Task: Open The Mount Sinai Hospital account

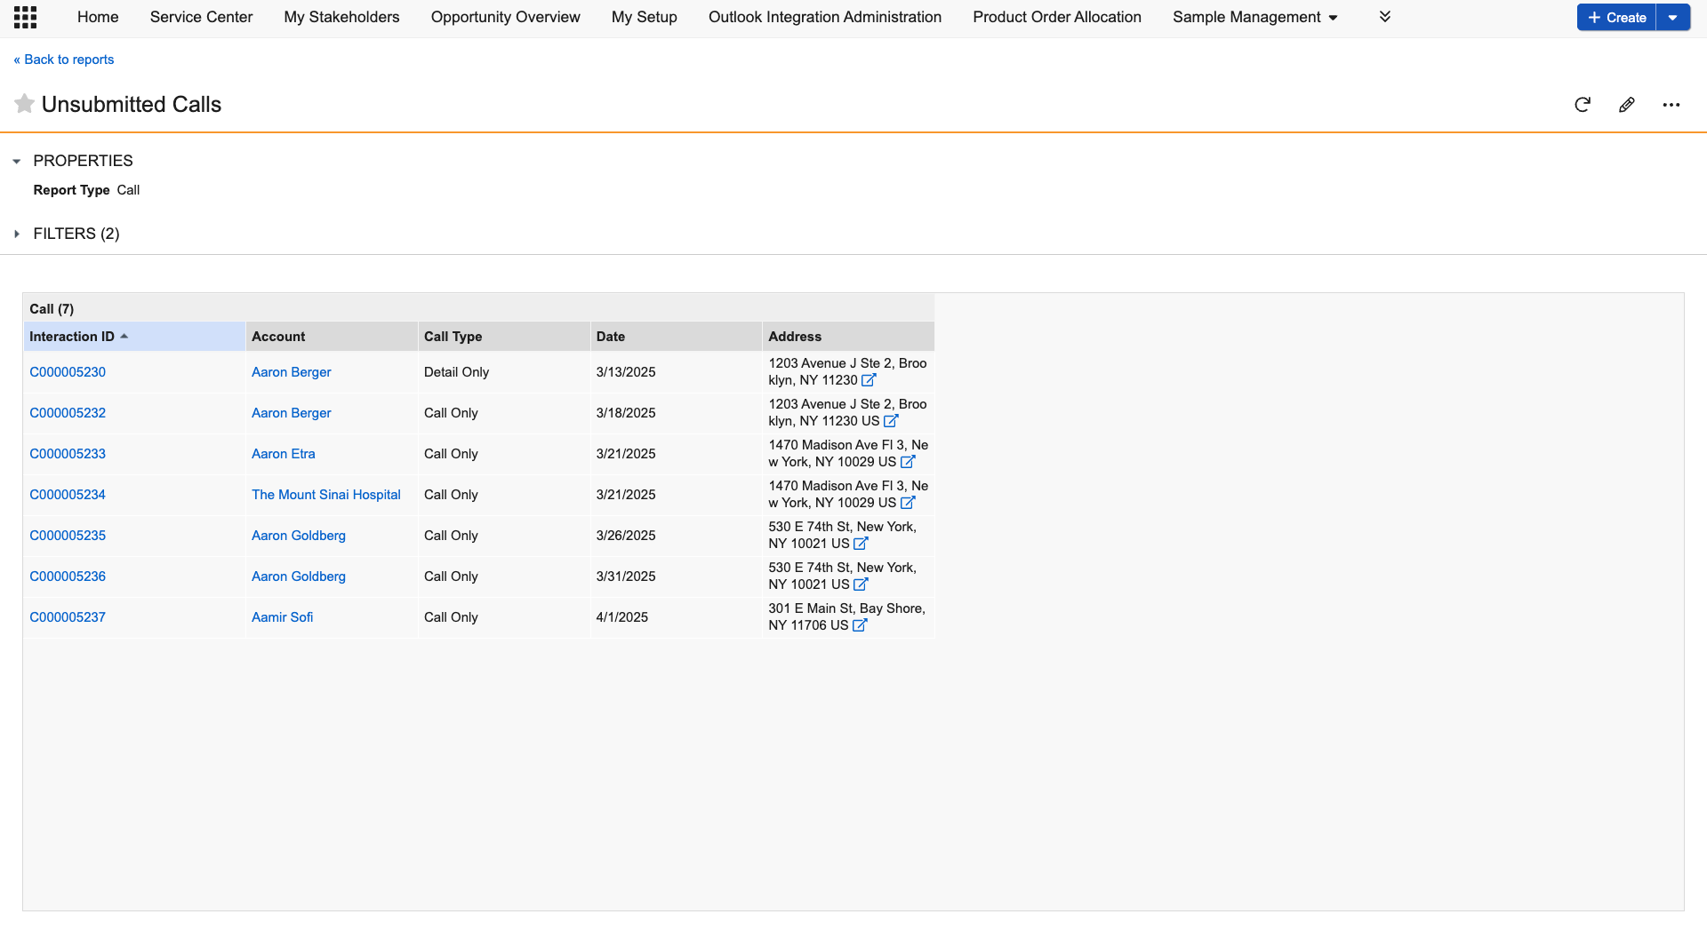Action: click(325, 495)
